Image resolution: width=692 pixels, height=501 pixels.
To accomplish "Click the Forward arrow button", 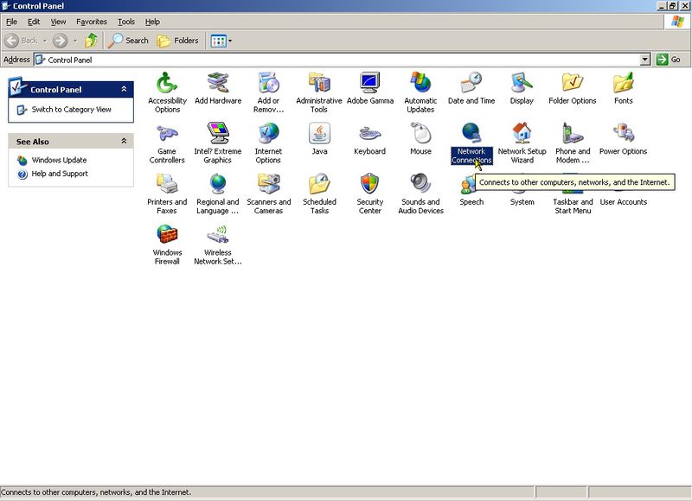I will click(x=61, y=41).
